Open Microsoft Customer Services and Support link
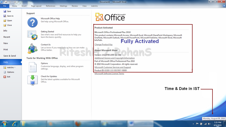Viewport: 226px width, 127px height. pyautogui.click(x=113, y=67)
